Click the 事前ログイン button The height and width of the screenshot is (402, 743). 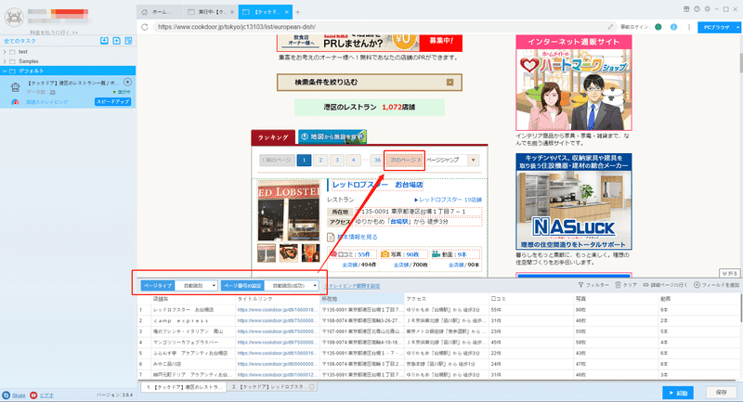pyautogui.click(x=634, y=27)
